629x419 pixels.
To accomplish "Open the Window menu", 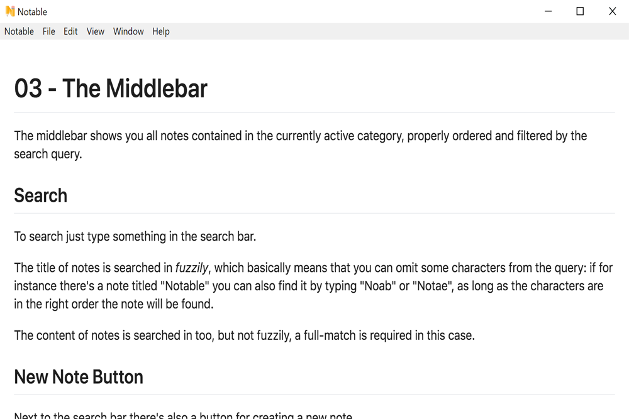I will (128, 31).
